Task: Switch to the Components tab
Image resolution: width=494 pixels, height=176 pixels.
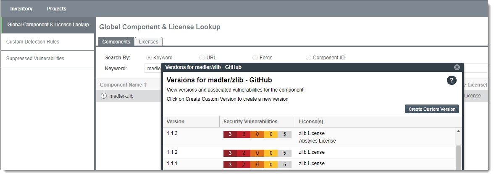Action: tap(116, 42)
